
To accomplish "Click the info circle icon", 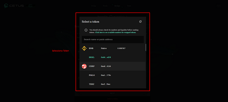I will (86, 30).
